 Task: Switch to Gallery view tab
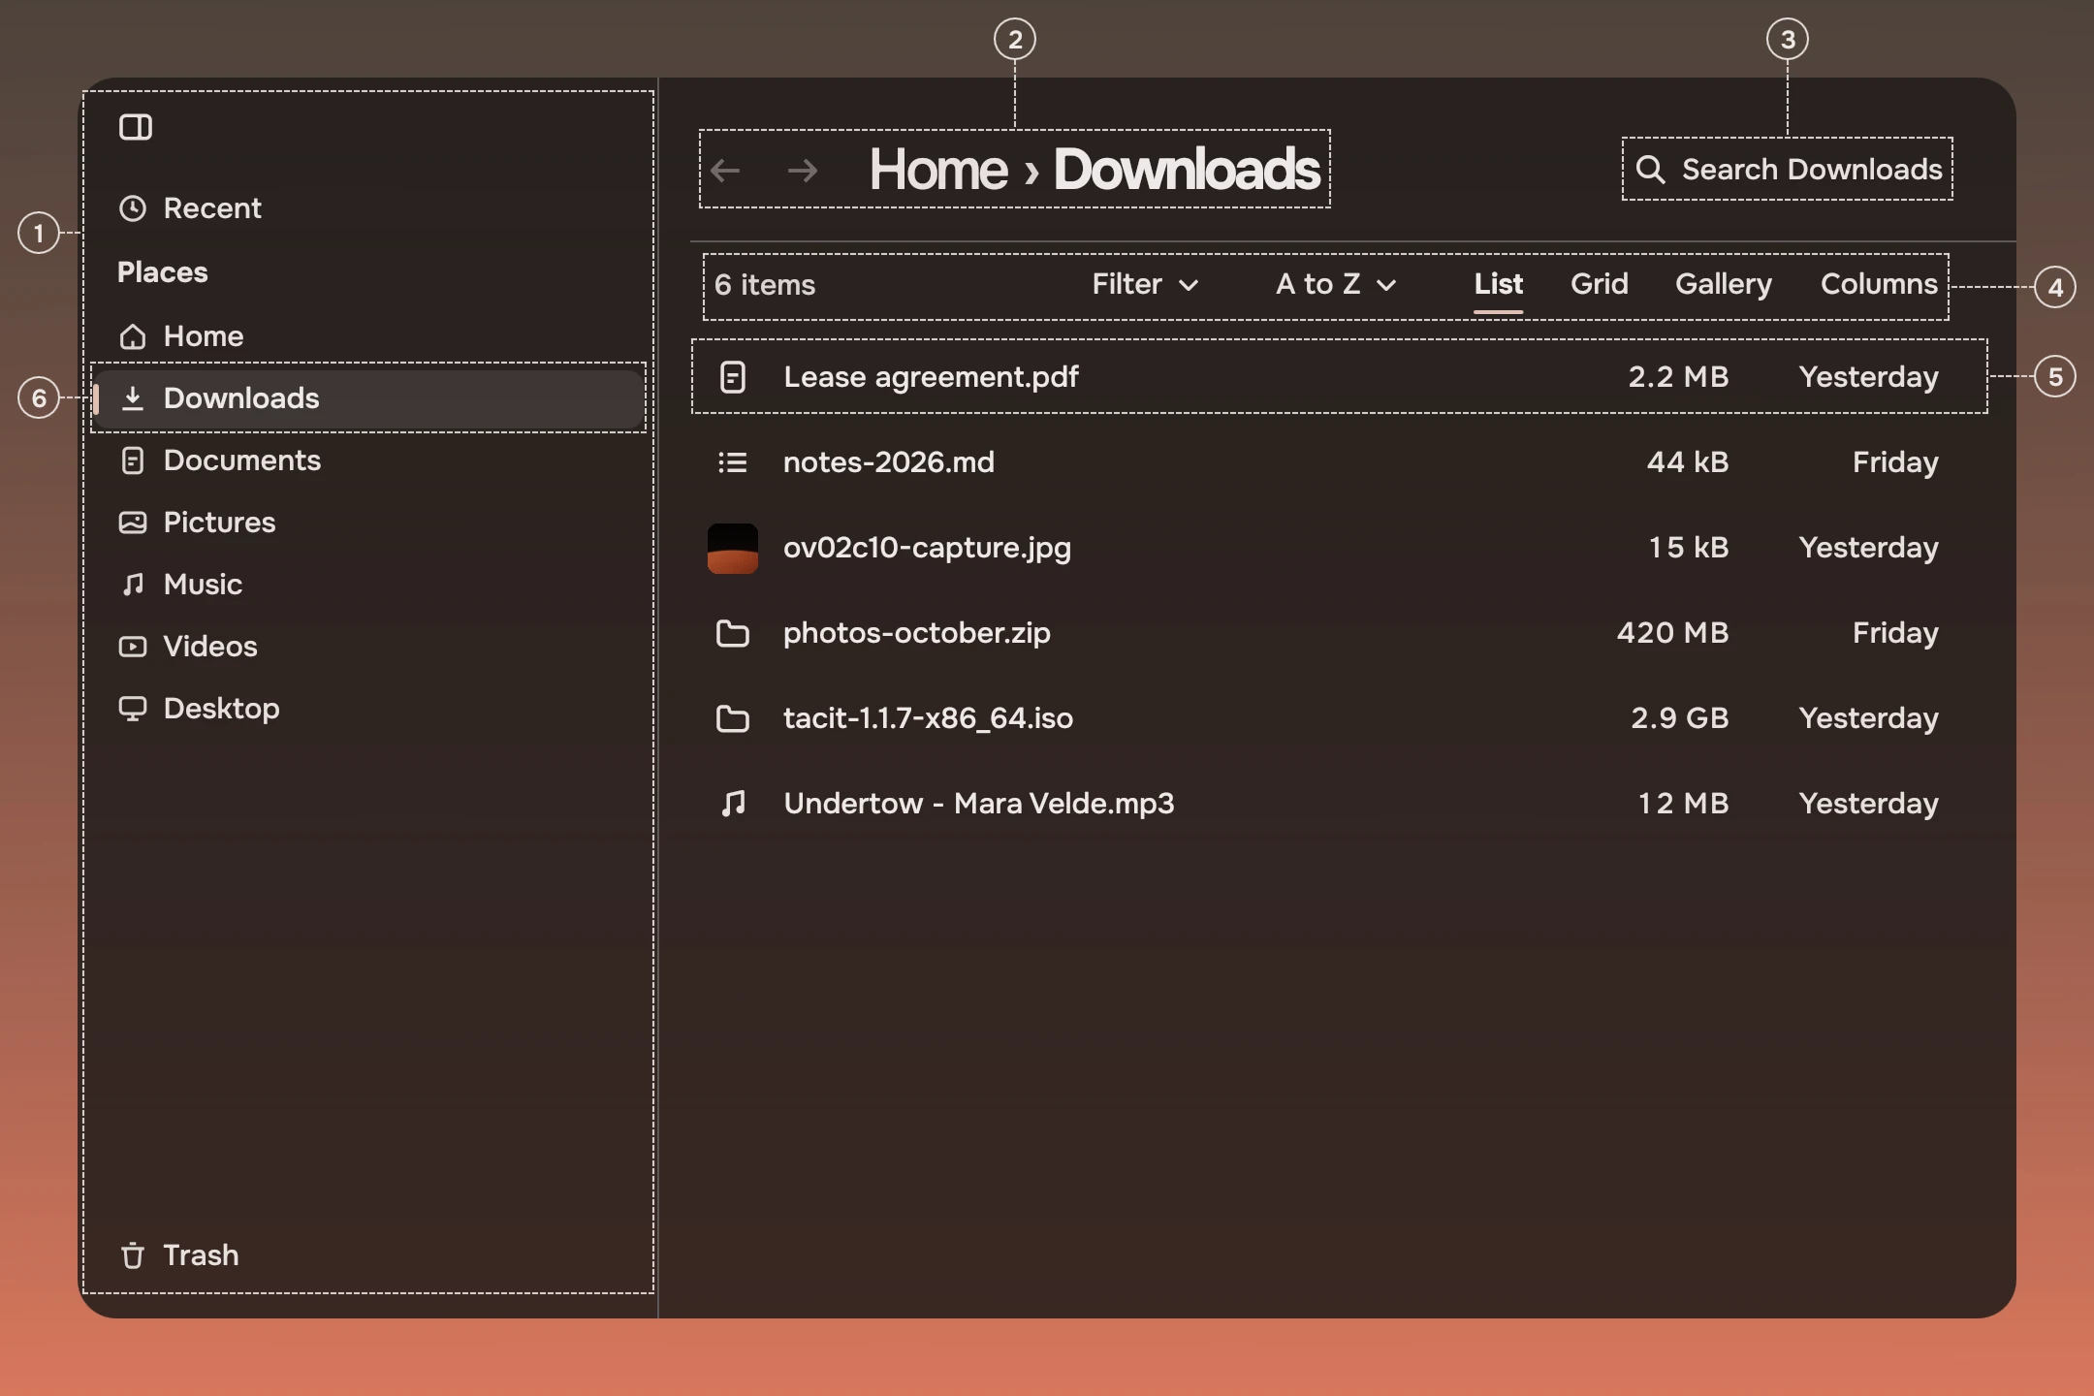[1724, 284]
